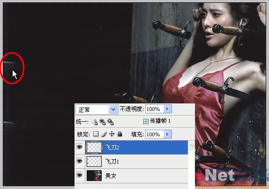Viewport: 269px width, 189px height.
Task: Select the 美女 layer name
Action: pyautogui.click(x=111, y=176)
